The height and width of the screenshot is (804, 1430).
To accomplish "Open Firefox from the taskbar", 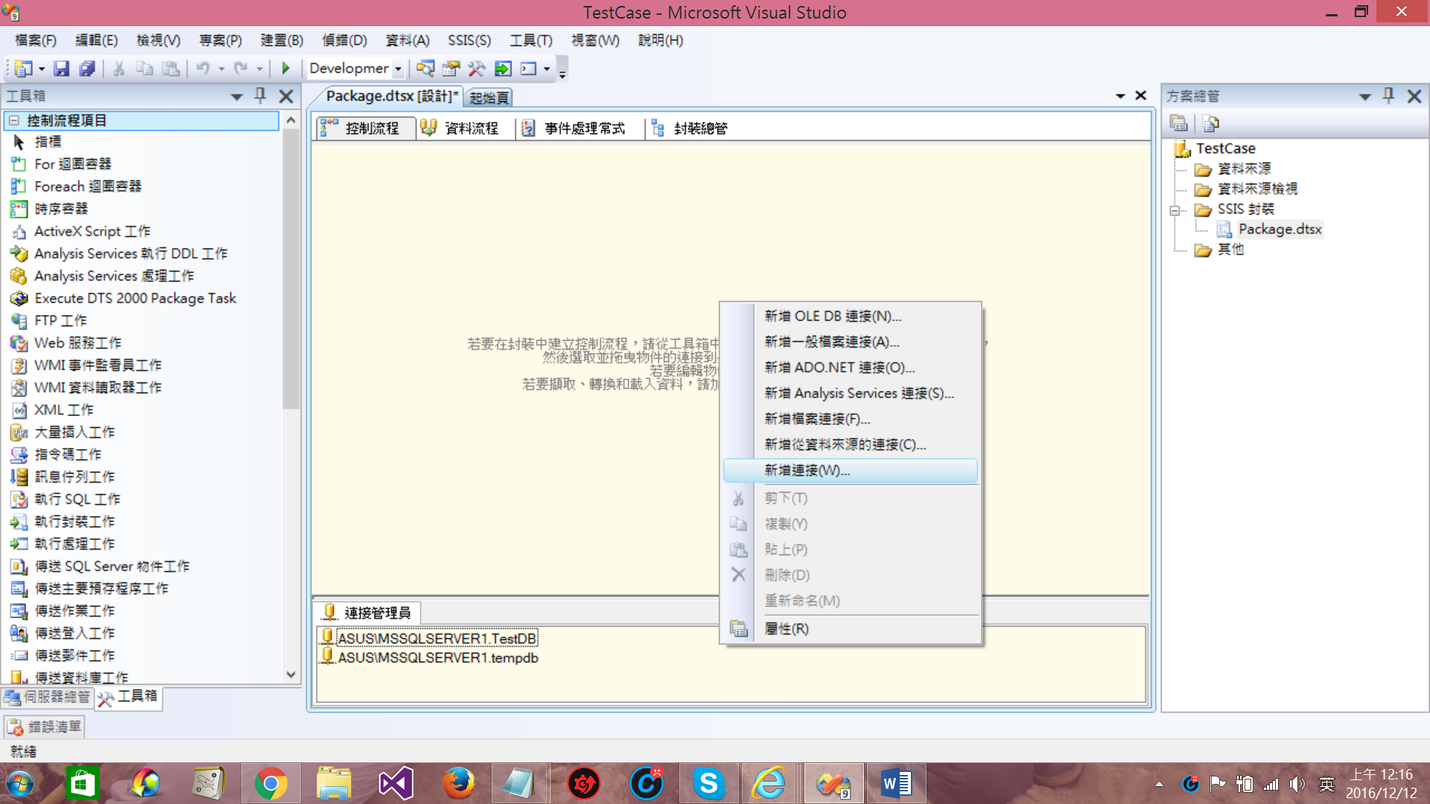I will pyautogui.click(x=458, y=783).
